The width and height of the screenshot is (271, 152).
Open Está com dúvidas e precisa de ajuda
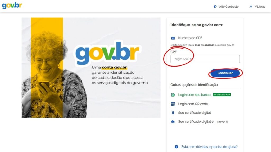(209, 147)
